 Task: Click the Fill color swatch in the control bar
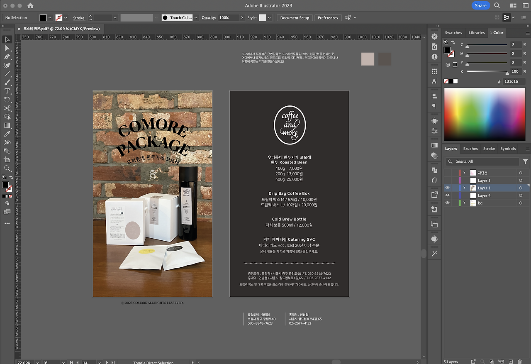43,18
